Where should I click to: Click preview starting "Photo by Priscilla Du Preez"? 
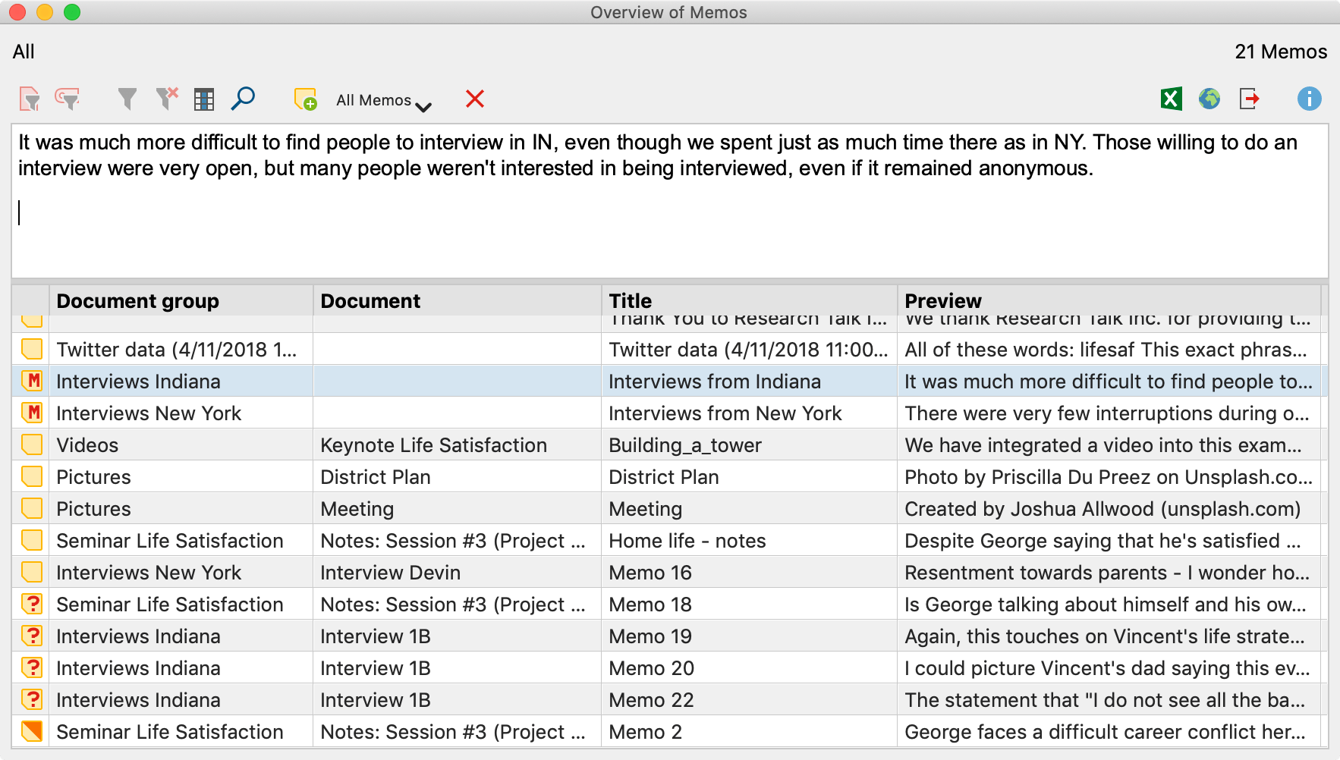click(x=1109, y=477)
